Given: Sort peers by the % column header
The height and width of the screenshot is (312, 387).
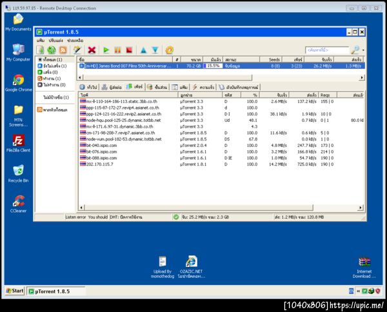Looking at the screenshot, I should (250, 95).
